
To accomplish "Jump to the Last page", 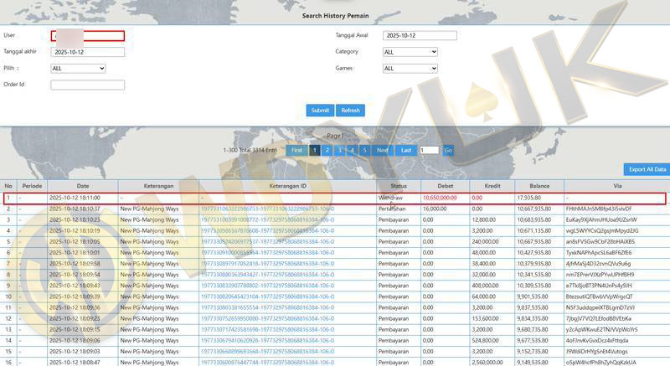I will pyautogui.click(x=406, y=150).
